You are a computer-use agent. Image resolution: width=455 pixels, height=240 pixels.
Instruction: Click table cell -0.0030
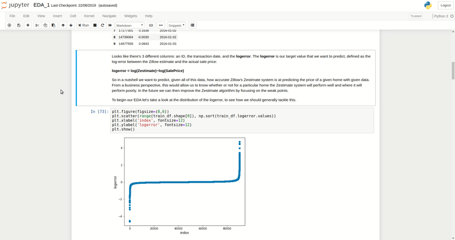[143, 37]
